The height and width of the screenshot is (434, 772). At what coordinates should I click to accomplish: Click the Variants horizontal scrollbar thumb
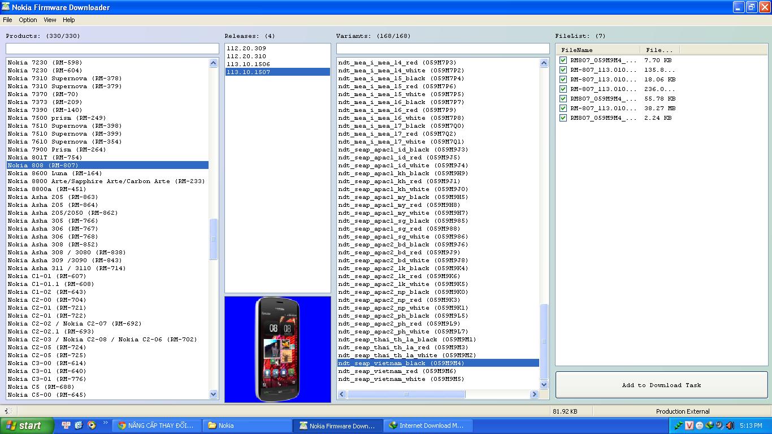pyautogui.click(x=406, y=394)
